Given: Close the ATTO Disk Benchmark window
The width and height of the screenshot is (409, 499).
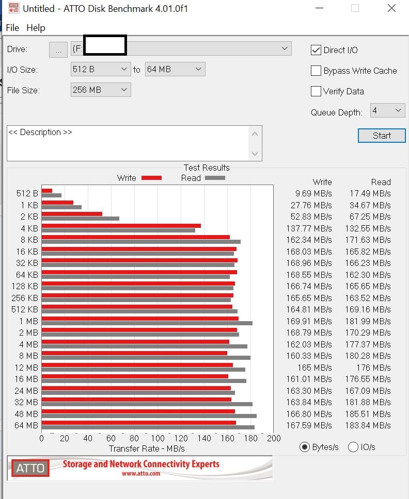Looking at the screenshot, I should [x=392, y=8].
